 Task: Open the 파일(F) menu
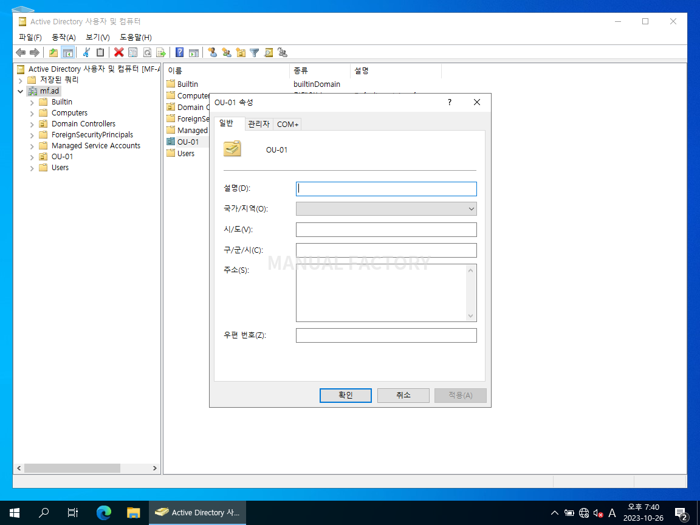30,38
